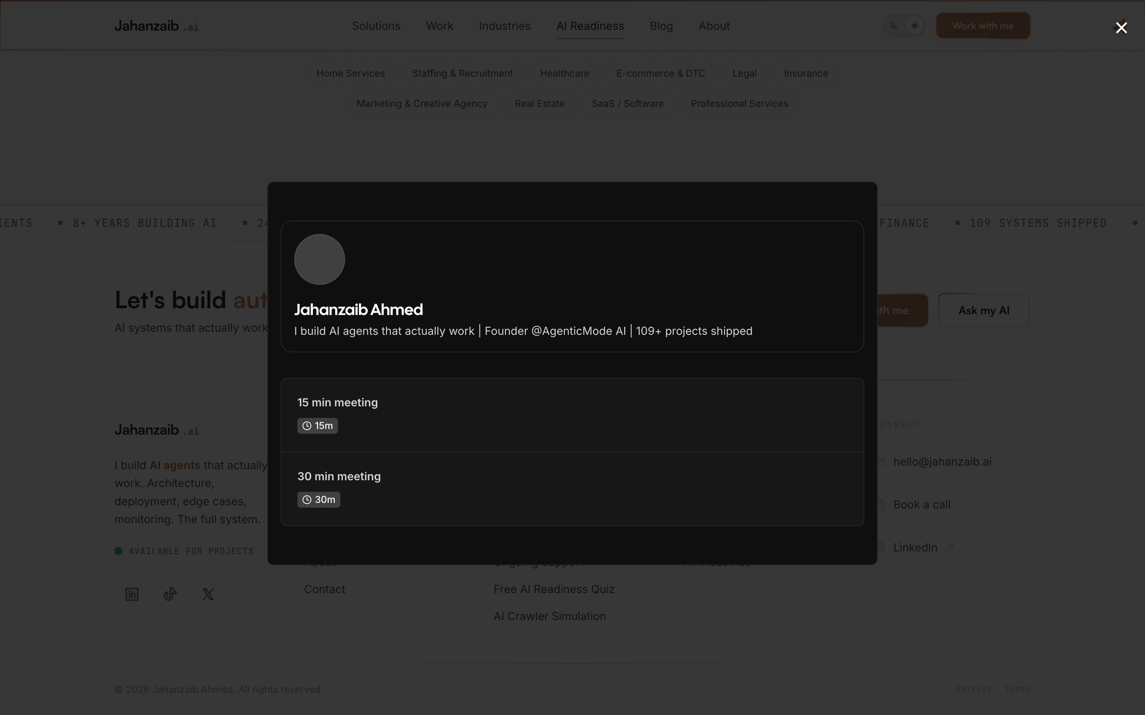This screenshot has height=715, width=1145.
Task: Click the 30m clock duration badge
Action: tap(318, 499)
